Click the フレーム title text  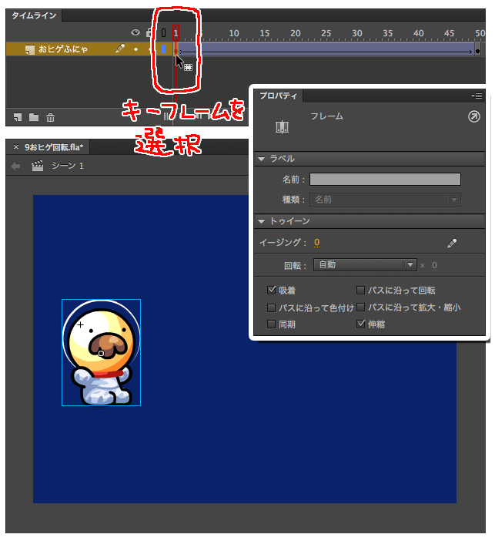click(326, 116)
